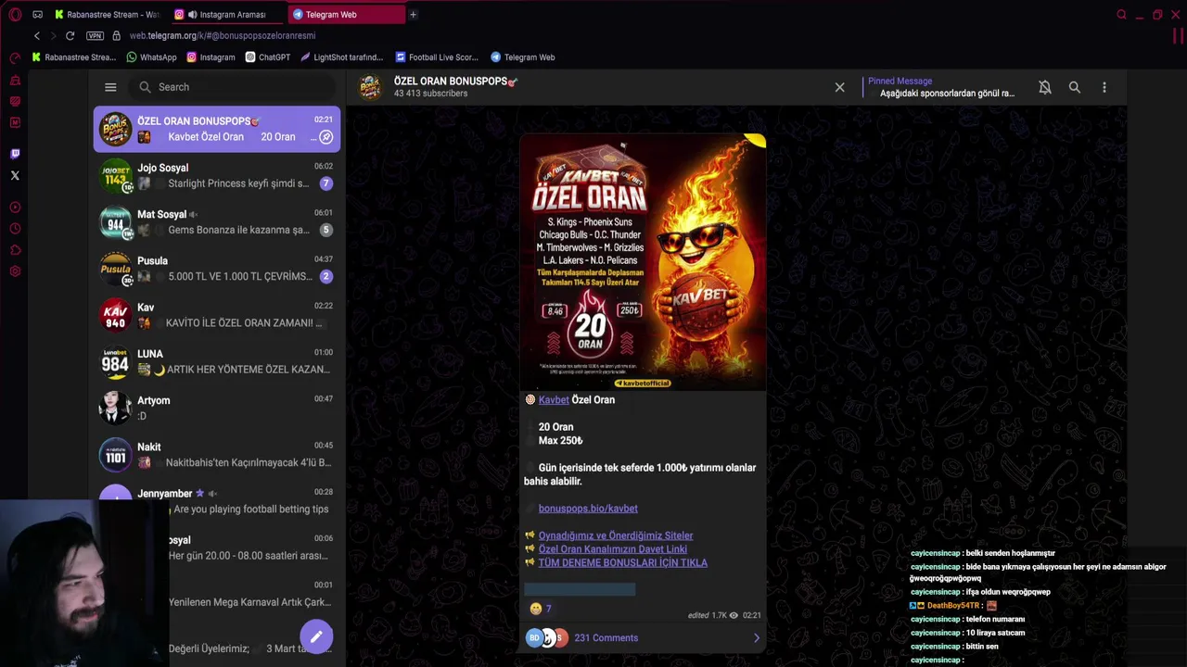
Task: Click the site lock security icon
Action: 116,35
